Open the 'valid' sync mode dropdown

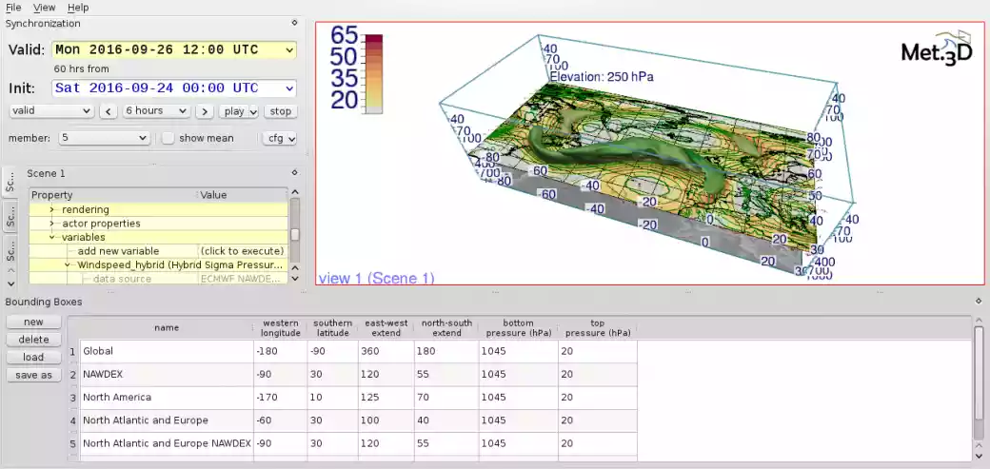tap(51, 111)
